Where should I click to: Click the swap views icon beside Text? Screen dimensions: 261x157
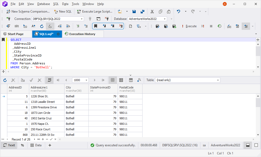pyautogui.click(x=22, y=145)
